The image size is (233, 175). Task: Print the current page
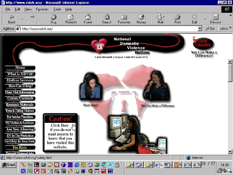177,19
